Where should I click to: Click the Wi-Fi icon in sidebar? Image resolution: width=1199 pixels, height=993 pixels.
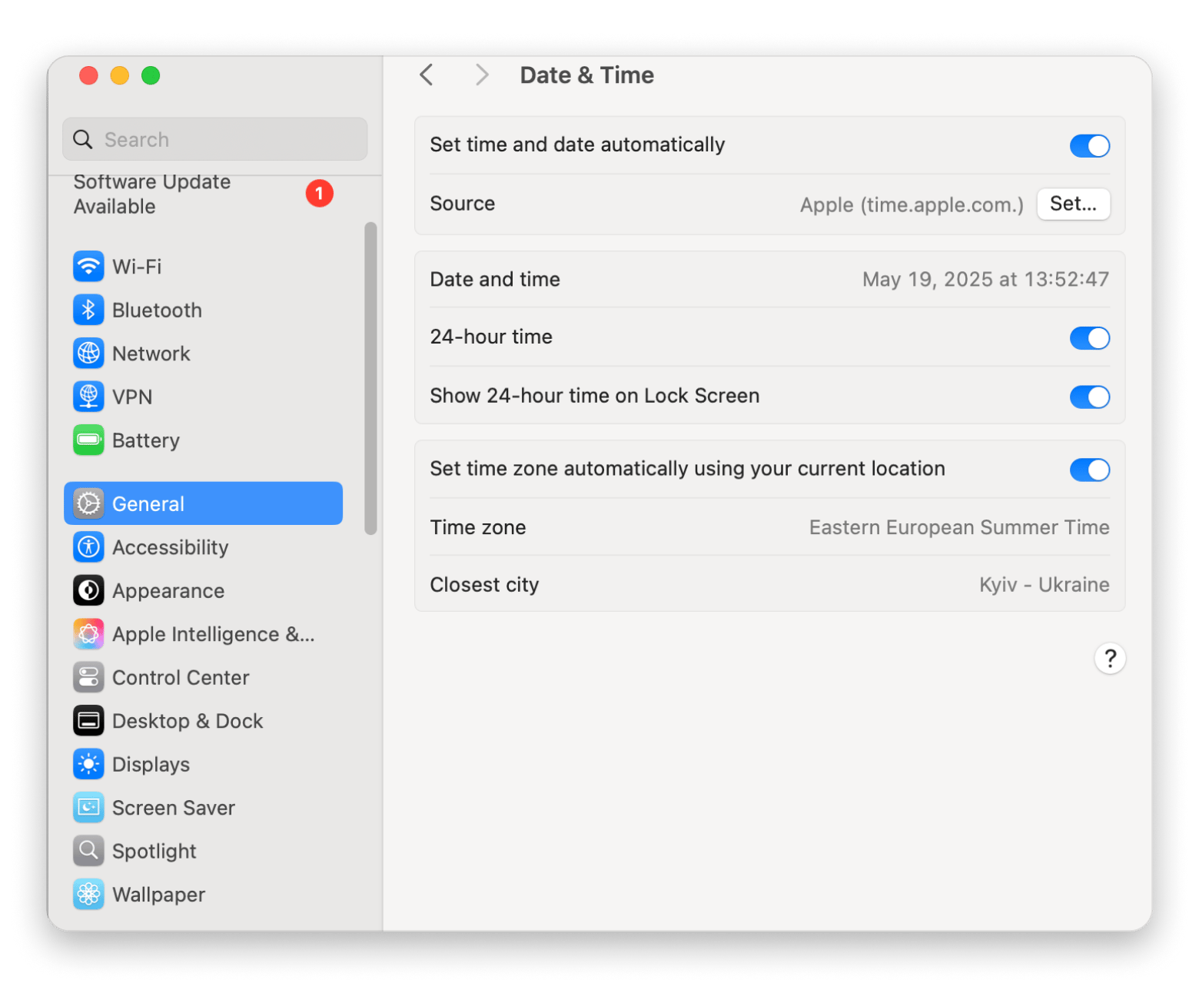(88, 267)
